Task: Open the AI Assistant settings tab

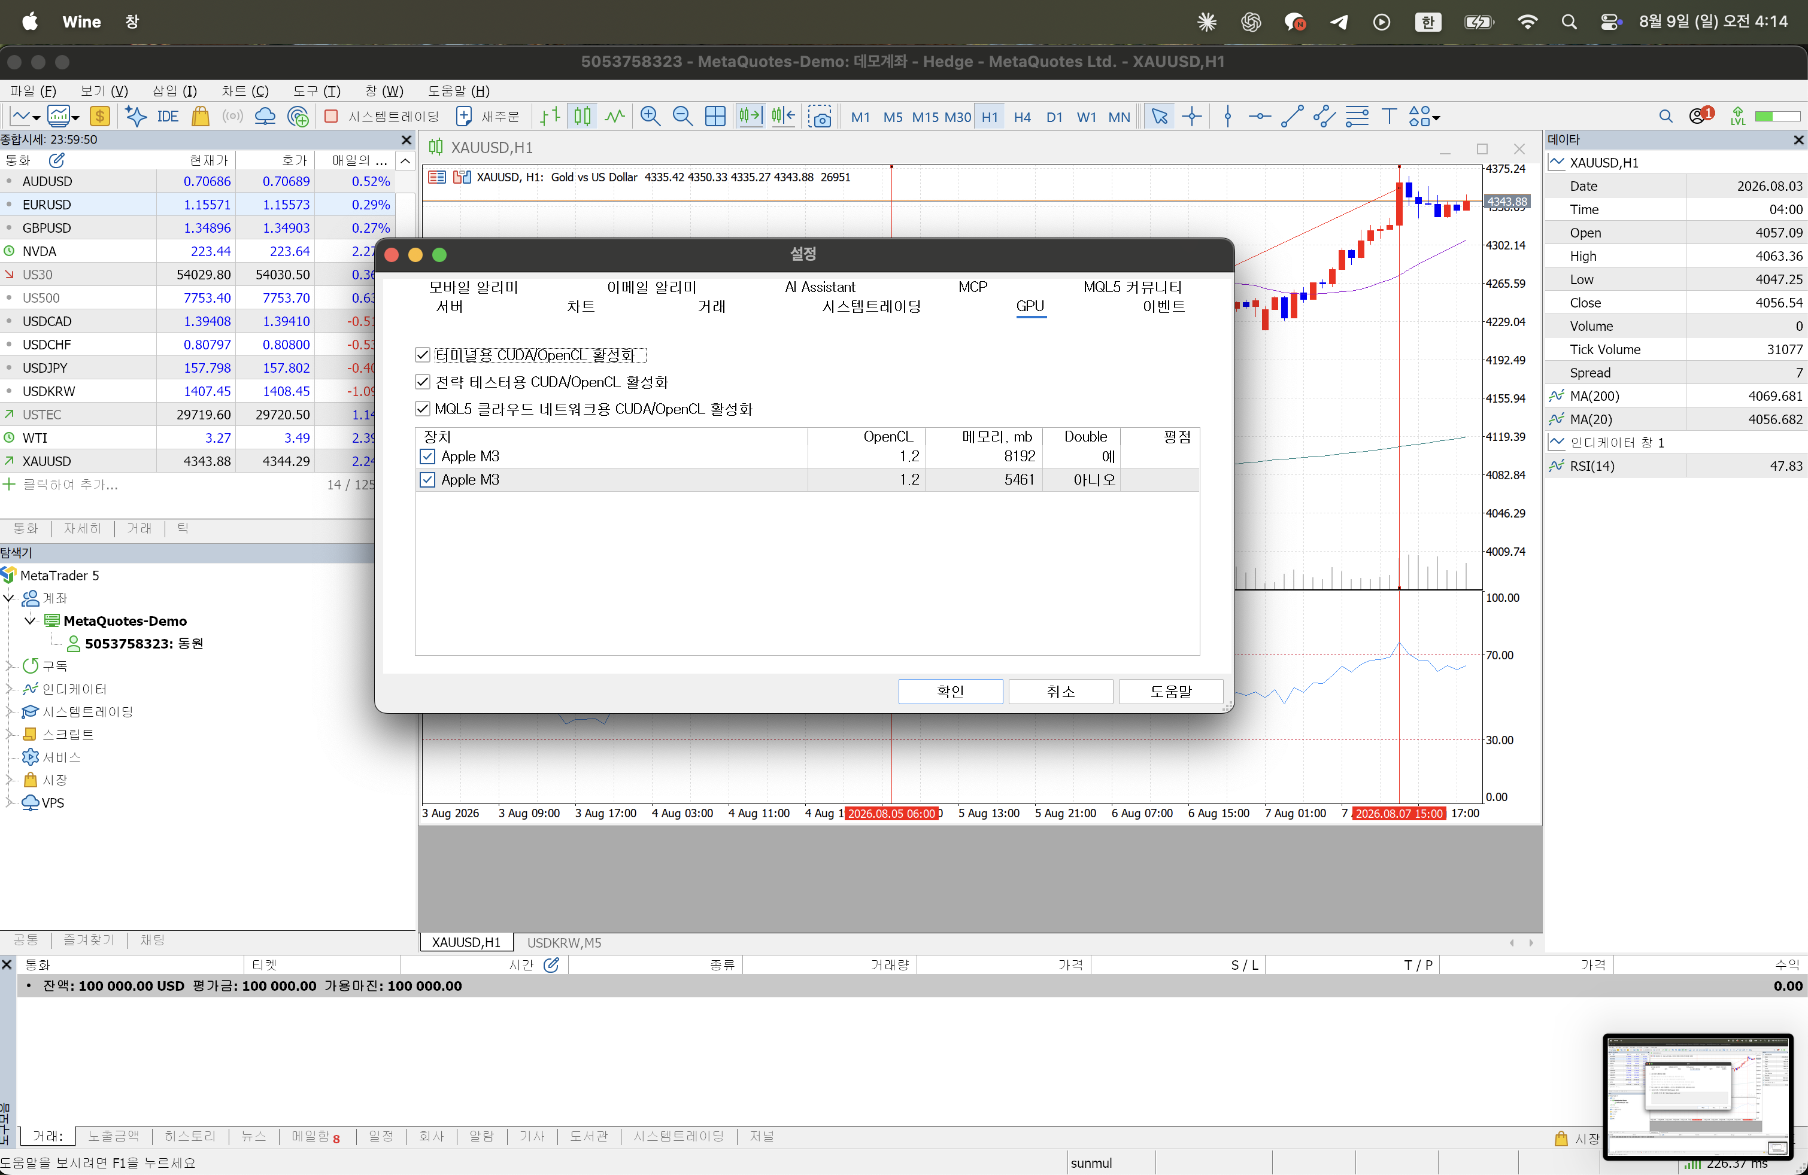Action: click(x=820, y=287)
